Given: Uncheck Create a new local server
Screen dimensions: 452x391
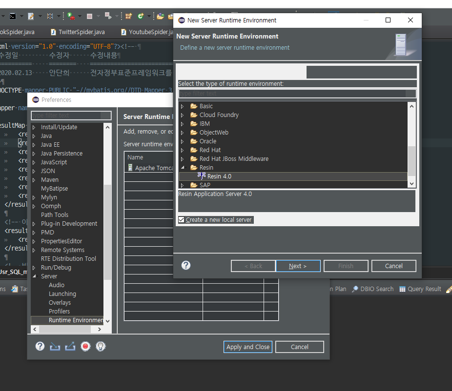Looking at the screenshot, I should [182, 220].
